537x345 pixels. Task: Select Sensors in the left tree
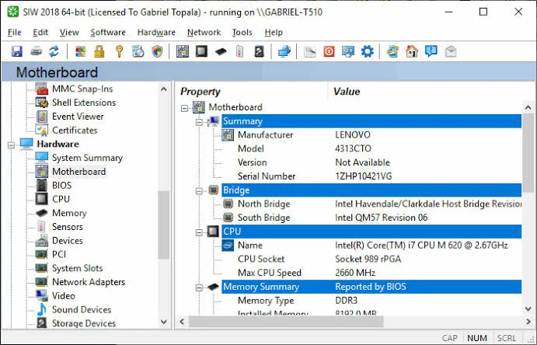pyautogui.click(x=68, y=227)
